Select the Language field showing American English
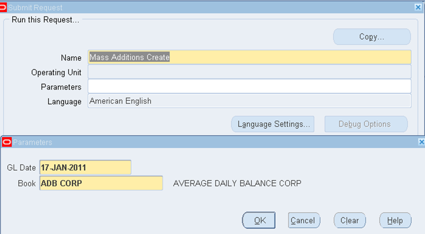This screenshot has width=425, height=234. (249, 101)
